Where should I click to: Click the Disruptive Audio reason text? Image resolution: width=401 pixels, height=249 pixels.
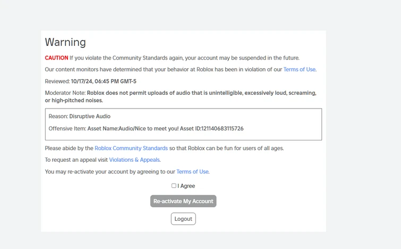[90, 116]
